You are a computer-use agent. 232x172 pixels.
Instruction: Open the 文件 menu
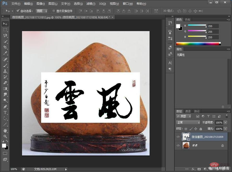[16, 4]
